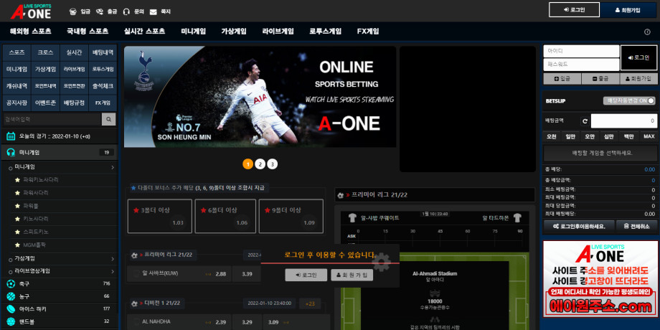Open 실시간 스포츠 menu
Viewport: 660px width, 330px height.
(144, 32)
